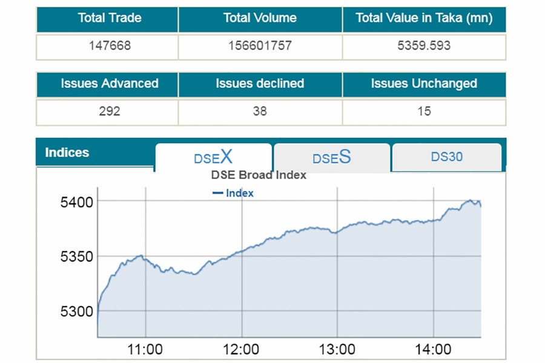Click the Total Trade column header

pos(109,18)
